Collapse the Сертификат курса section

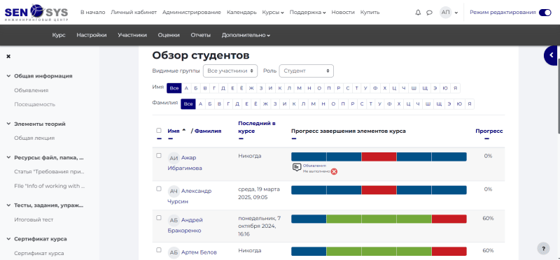pyautogui.click(x=8, y=239)
